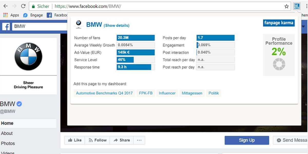This screenshot has width=308, height=154.
Task: Click the 20.3M number of fans bar
Action: coord(136,38)
